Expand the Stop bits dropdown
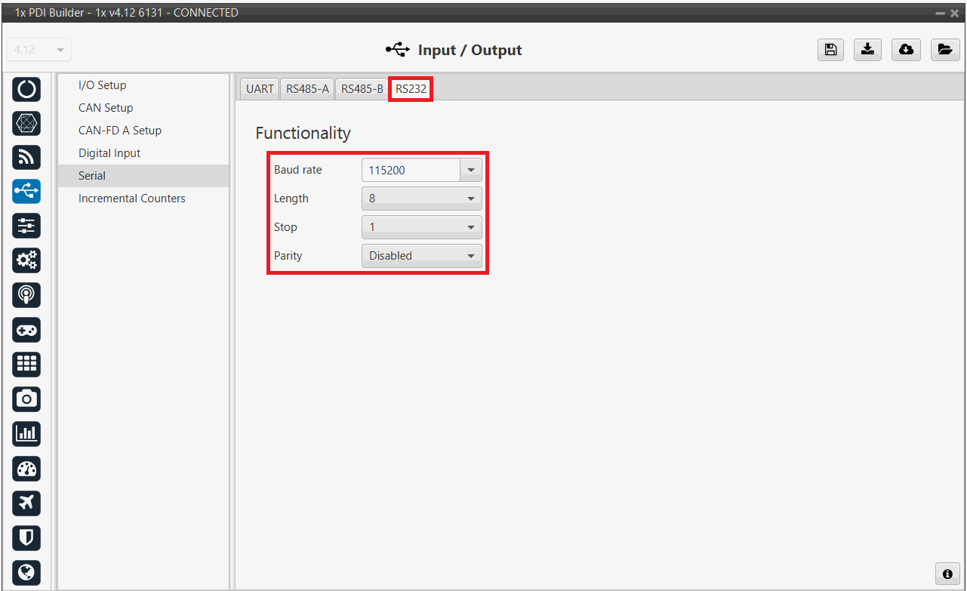This screenshot has height=591, width=967. pyautogui.click(x=421, y=227)
